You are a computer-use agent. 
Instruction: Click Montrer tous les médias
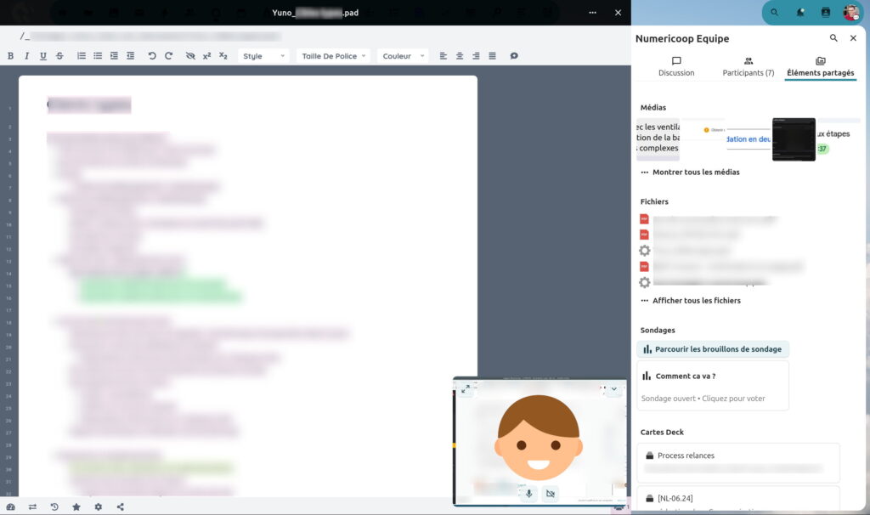[x=690, y=172]
